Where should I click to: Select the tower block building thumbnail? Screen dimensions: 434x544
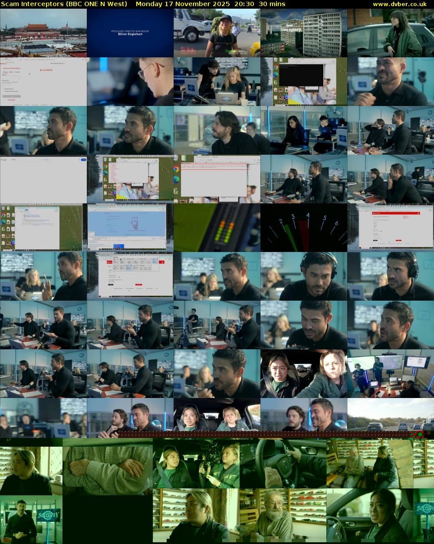tap(304, 33)
